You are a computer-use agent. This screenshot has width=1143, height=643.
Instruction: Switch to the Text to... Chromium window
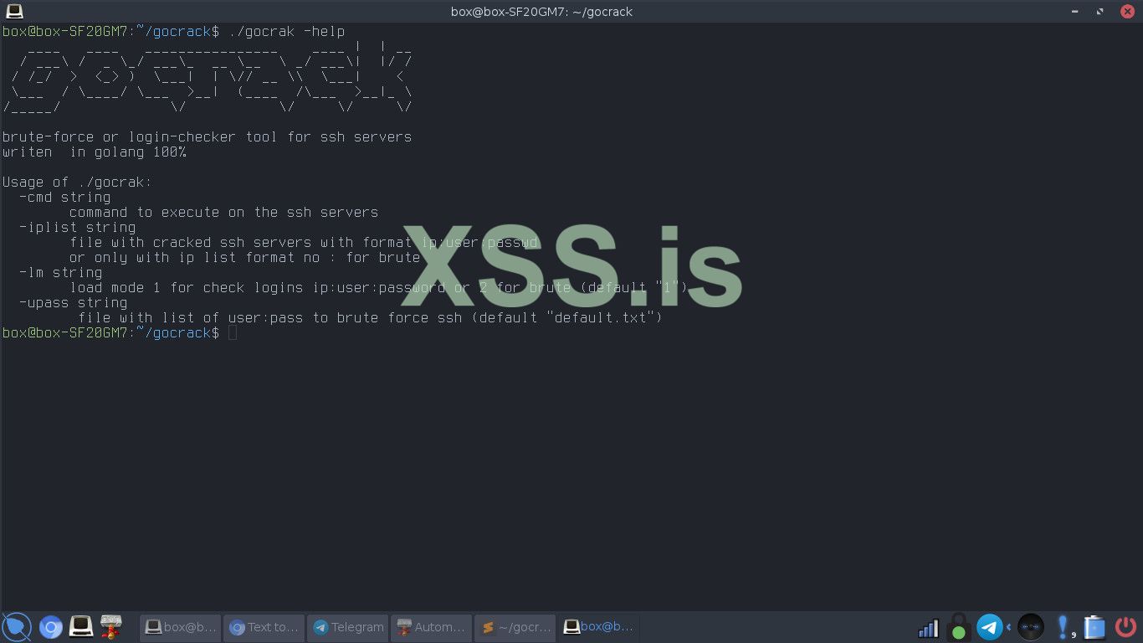(264, 627)
